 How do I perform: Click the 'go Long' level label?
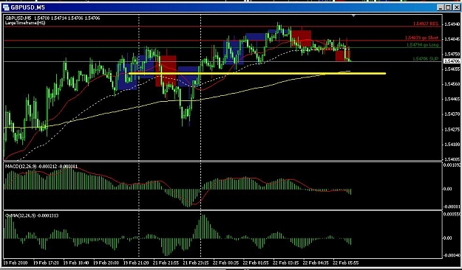(422, 45)
